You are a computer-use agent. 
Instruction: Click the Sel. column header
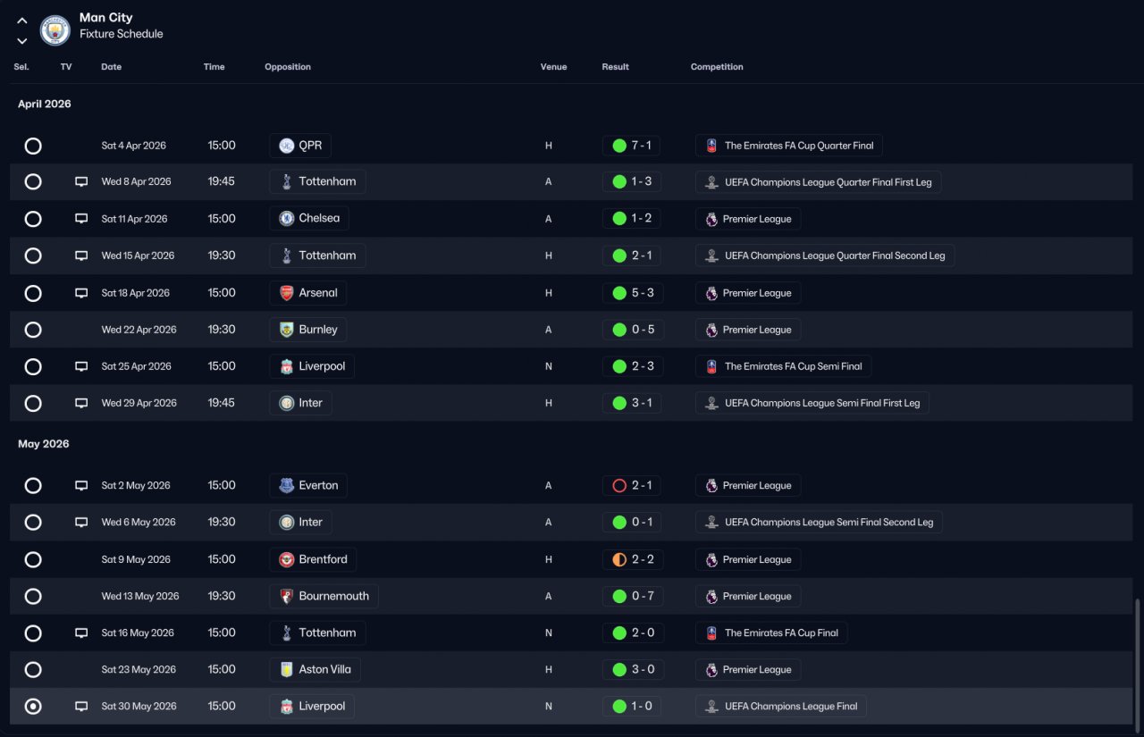coord(21,67)
